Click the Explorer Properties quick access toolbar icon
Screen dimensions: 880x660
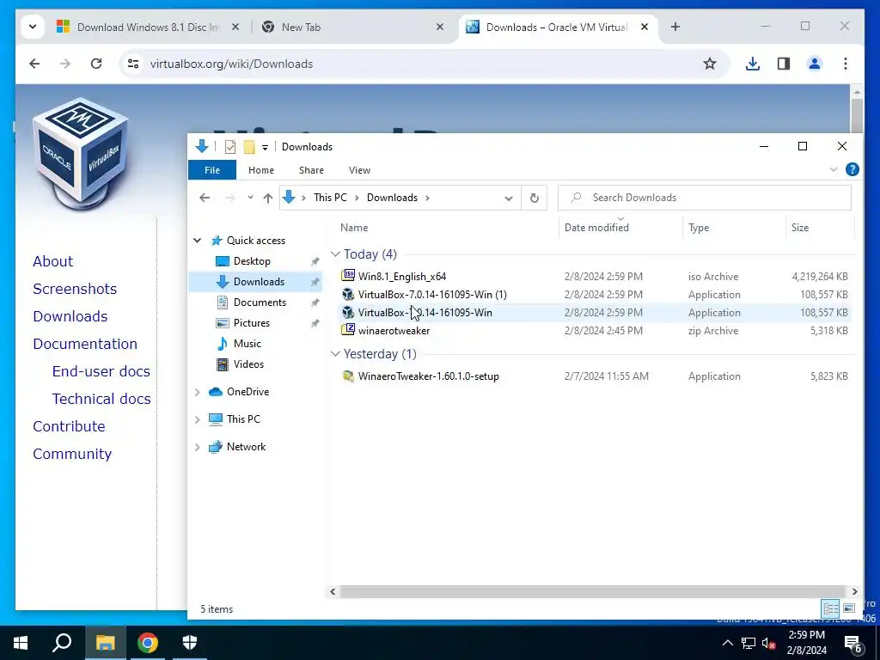click(230, 147)
